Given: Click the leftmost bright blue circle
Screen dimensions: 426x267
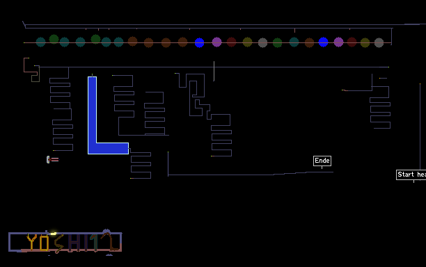Looking at the screenshot, I should tap(199, 42).
